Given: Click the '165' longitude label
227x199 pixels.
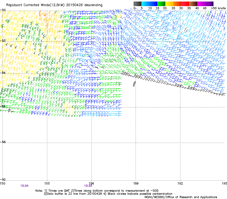Looking at the screenshot, I should [225, 183].
